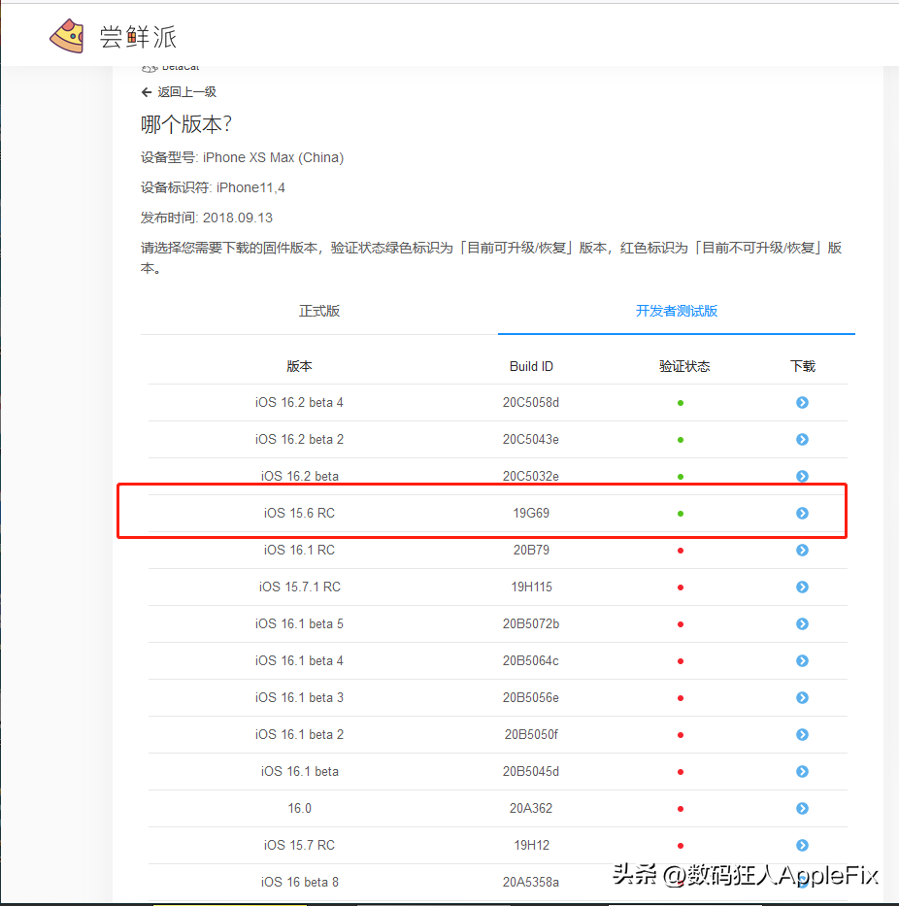Click the back arrow beside 返回上一级
This screenshot has height=906, width=899.
[x=146, y=91]
